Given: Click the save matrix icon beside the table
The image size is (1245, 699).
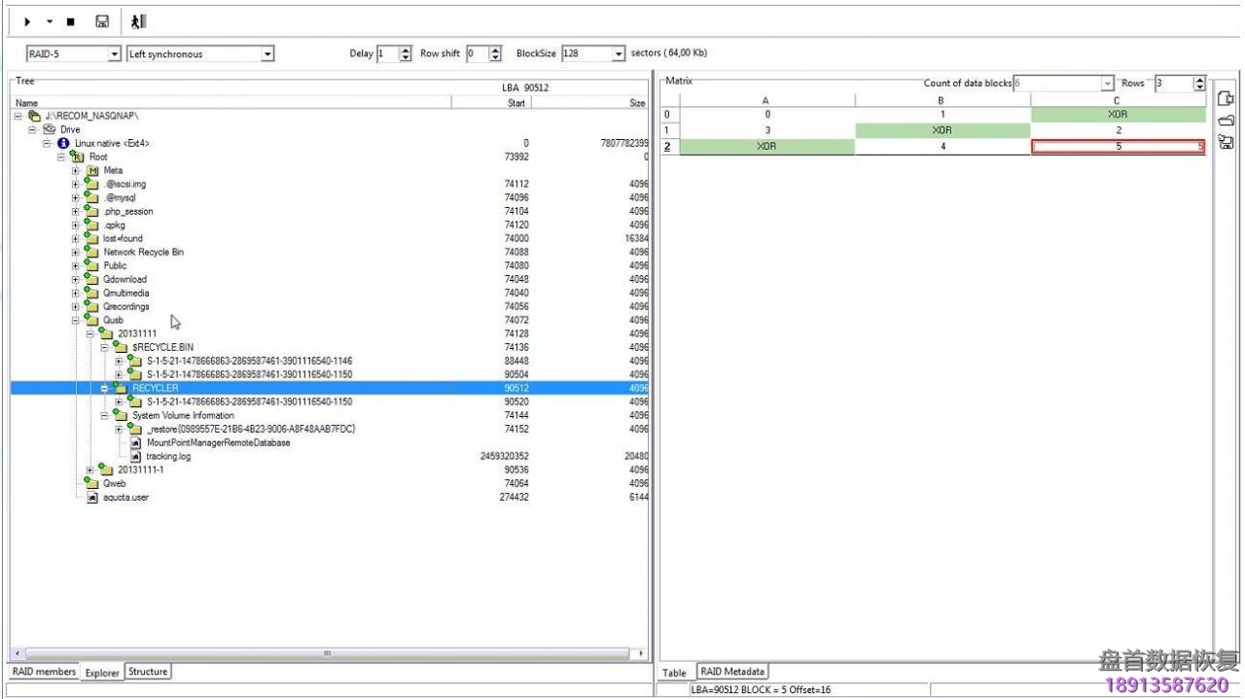Looking at the screenshot, I should [1226, 143].
